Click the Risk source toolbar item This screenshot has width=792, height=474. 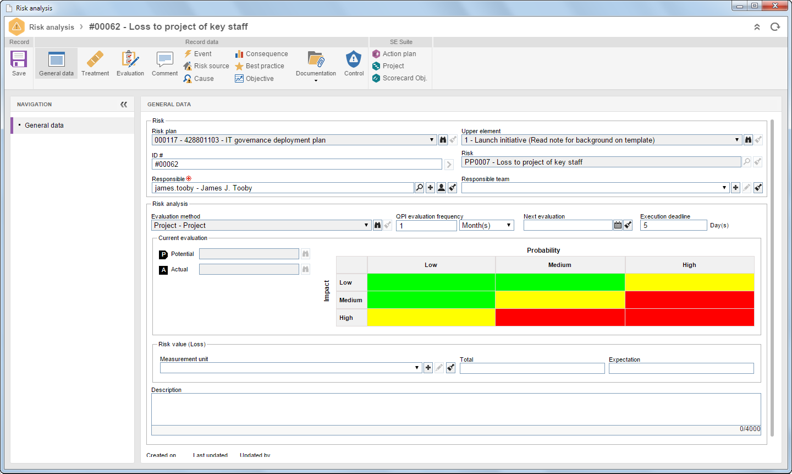(x=206, y=66)
